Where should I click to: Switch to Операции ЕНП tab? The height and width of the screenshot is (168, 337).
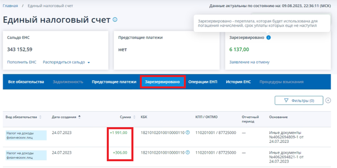point(203,82)
